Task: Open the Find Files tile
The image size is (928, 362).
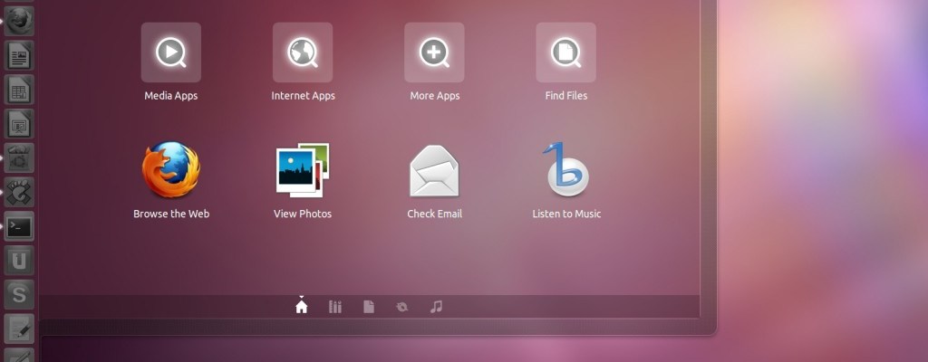Action: click(x=565, y=52)
